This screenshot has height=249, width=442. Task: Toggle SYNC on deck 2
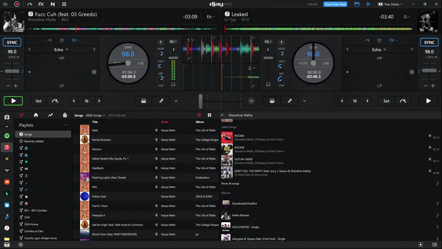coord(429,43)
